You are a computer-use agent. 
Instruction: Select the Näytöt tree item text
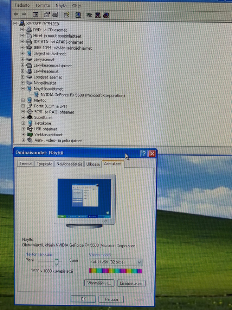40,100
